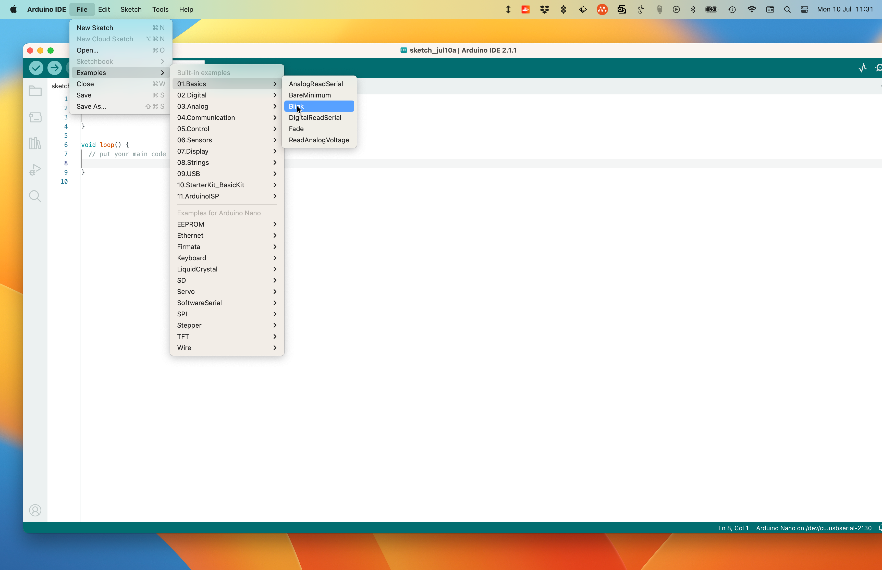This screenshot has width=882, height=570.
Task: Open the Boards Manager sidebar icon
Action: click(35, 117)
